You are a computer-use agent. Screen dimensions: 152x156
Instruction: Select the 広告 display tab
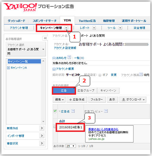tap(64, 90)
